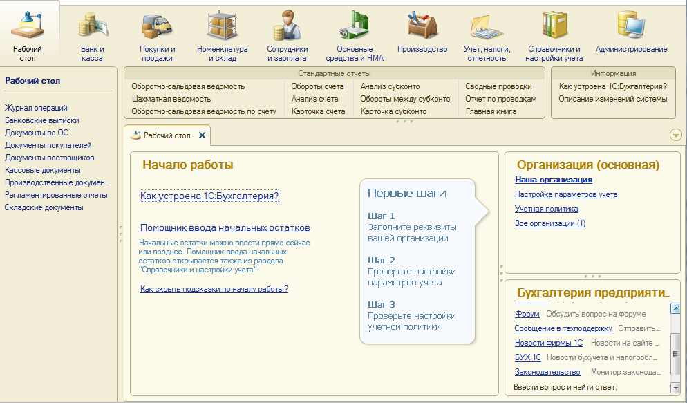Click scrollbar thumb in Бухгалтерия предприятия panel

[x=675, y=355]
